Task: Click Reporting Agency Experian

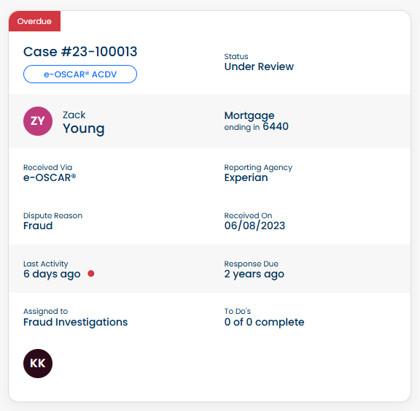Action: tap(246, 177)
